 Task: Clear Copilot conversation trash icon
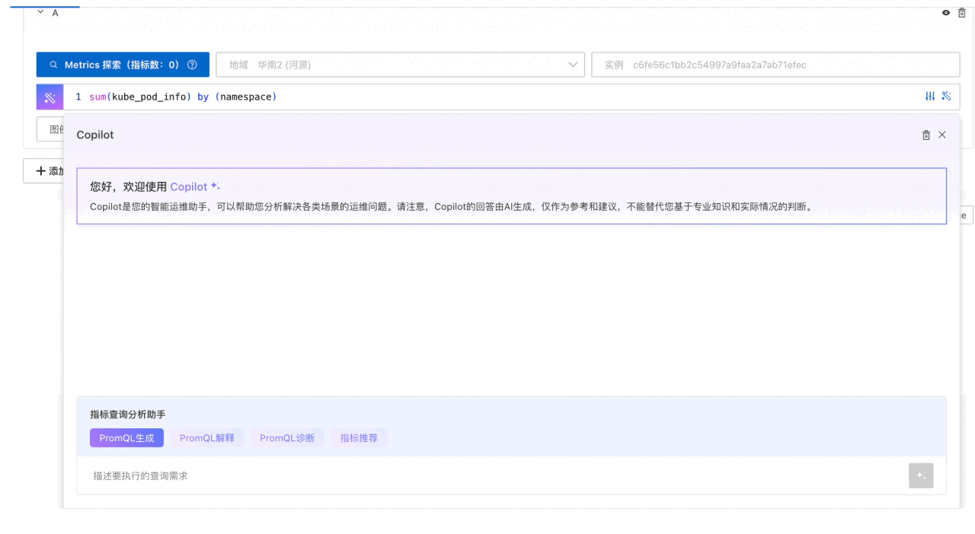[x=926, y=135]
